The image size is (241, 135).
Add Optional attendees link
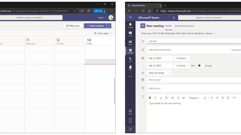235,50
